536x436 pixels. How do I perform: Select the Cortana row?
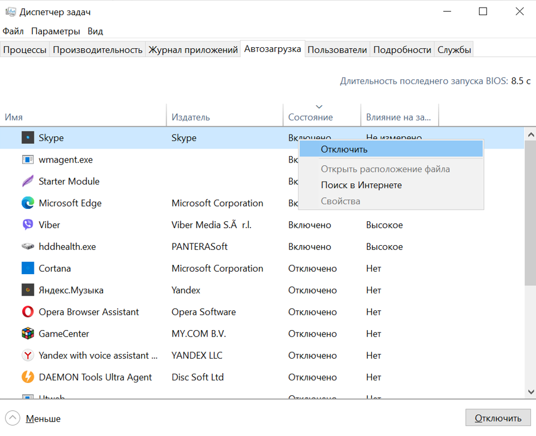tap(262, 268)
